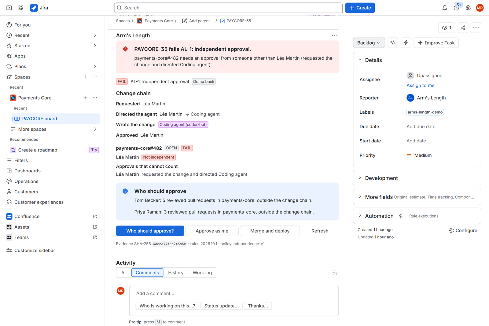Select the Comments activity tab
Viewport: 489px width, 326px height.
pyautogui.click(x=147, y=273)
